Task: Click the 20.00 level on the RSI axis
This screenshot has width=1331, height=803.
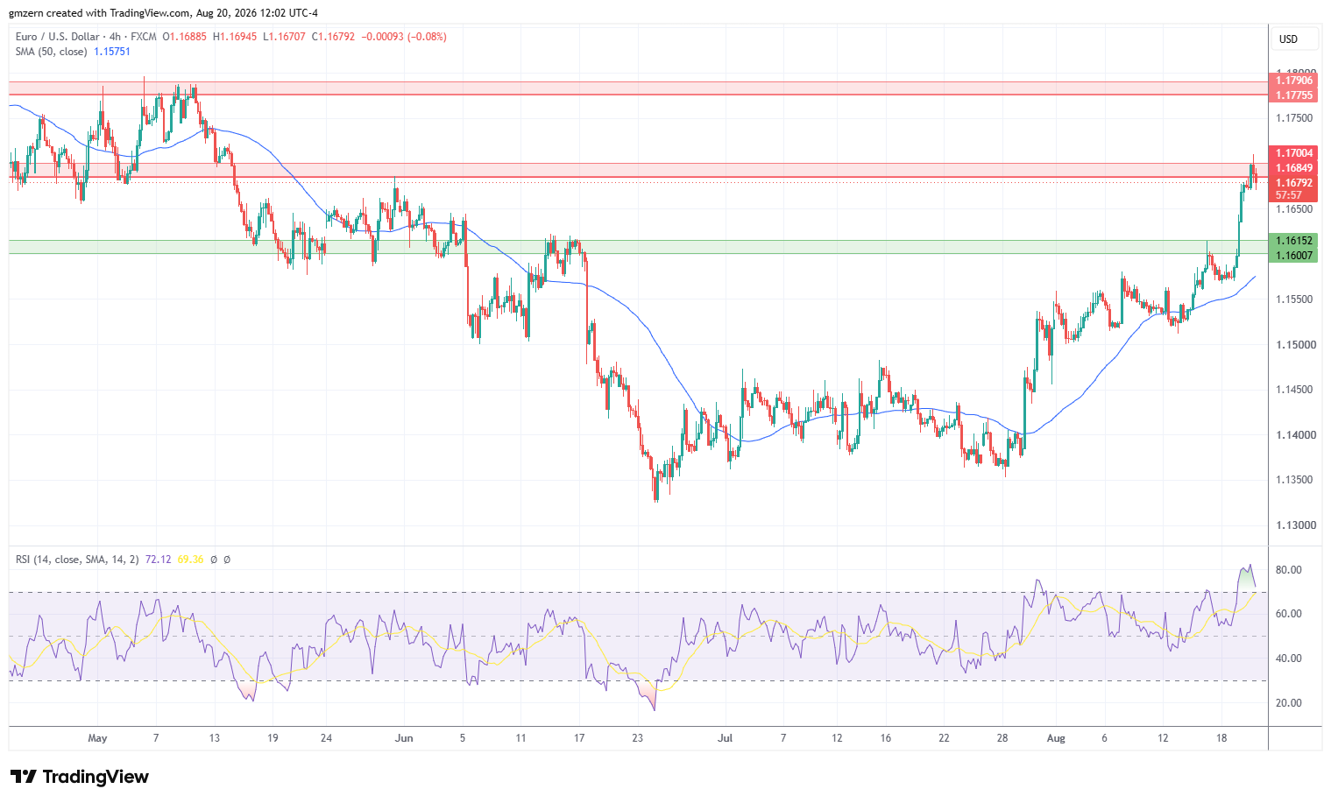Action: pos(1288,703)
